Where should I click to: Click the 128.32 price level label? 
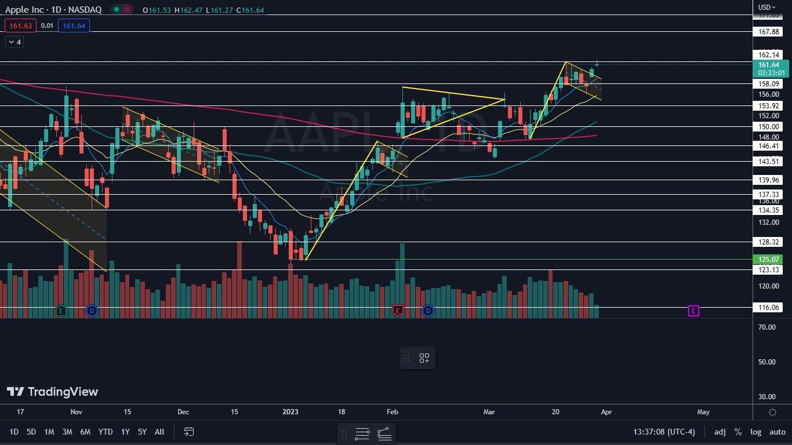point(769,242)
